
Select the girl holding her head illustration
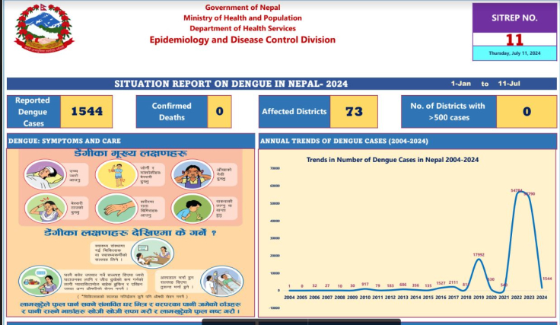click(x=192, y=174)
